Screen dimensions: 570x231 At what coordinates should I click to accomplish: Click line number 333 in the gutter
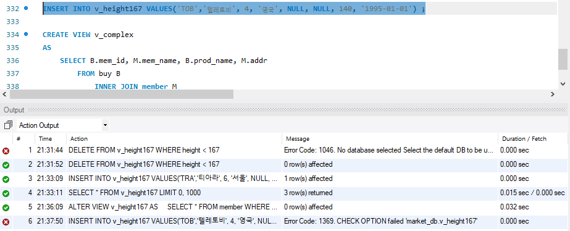[13, 22]
